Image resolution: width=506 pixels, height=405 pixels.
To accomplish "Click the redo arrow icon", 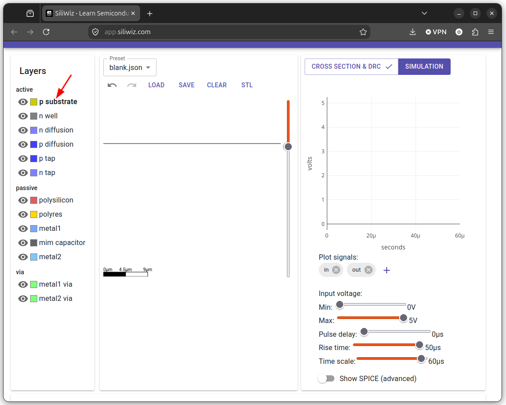I will click(132, 85).
